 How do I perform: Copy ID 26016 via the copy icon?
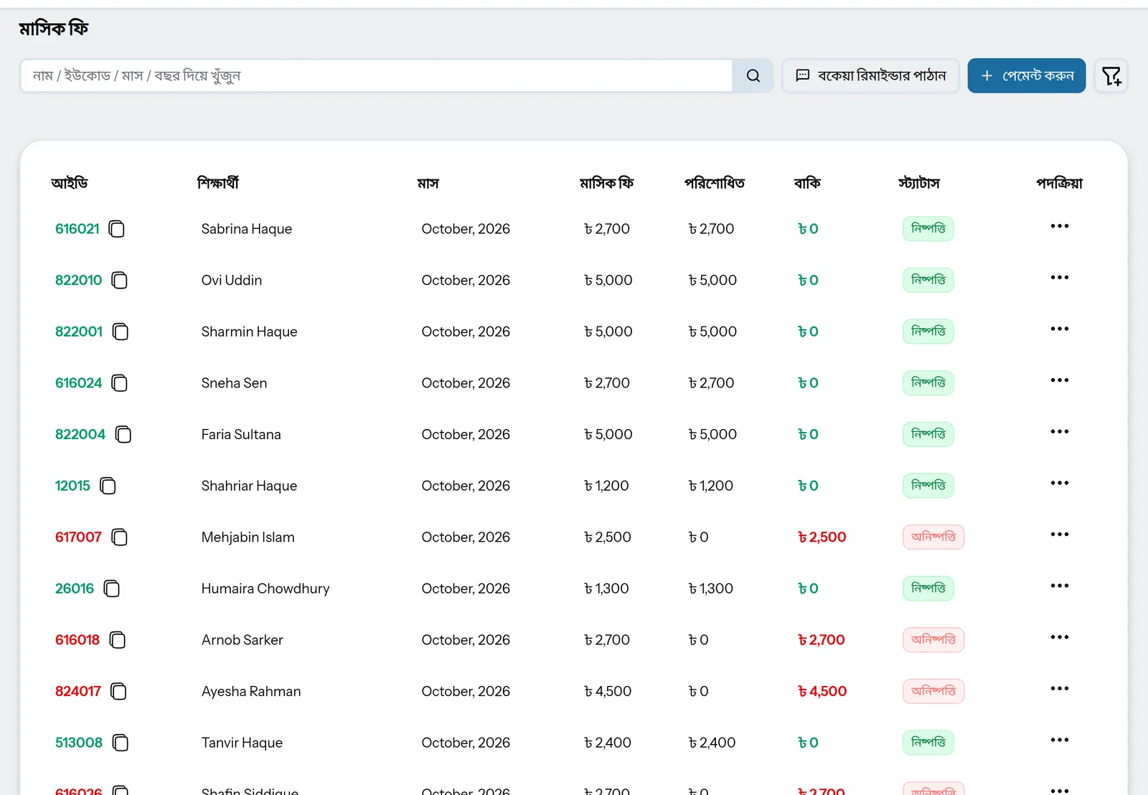(111, 589)
